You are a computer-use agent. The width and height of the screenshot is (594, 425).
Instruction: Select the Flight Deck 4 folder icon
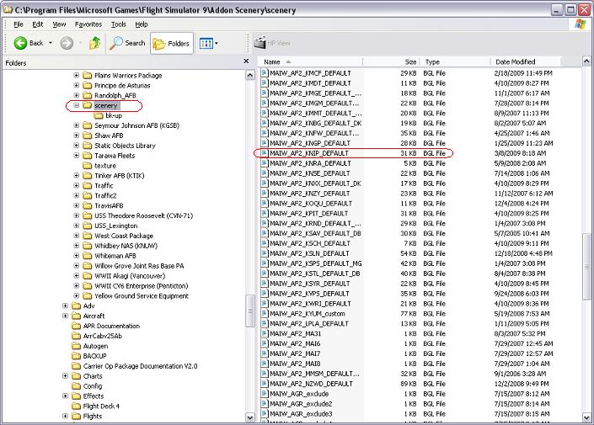pyautogui.click(x=77, y=406)
